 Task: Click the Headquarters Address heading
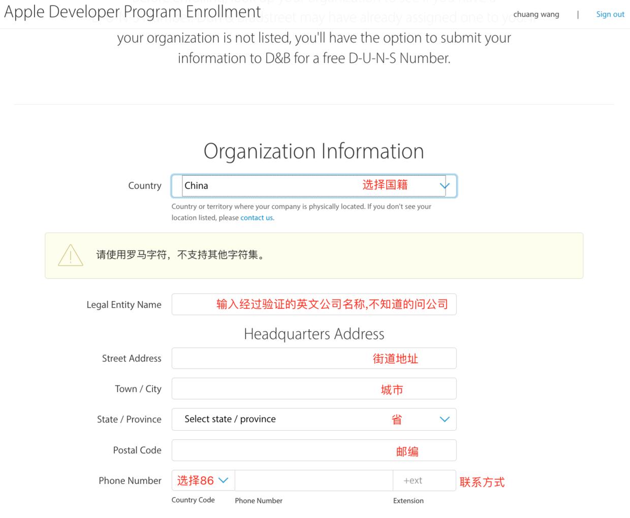point(314,334)
